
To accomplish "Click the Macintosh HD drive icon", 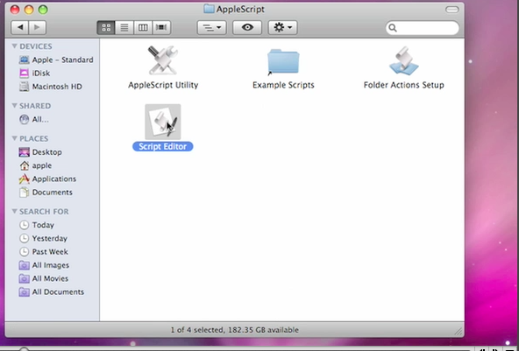I will pyautogui.click(x=25, y=87).
